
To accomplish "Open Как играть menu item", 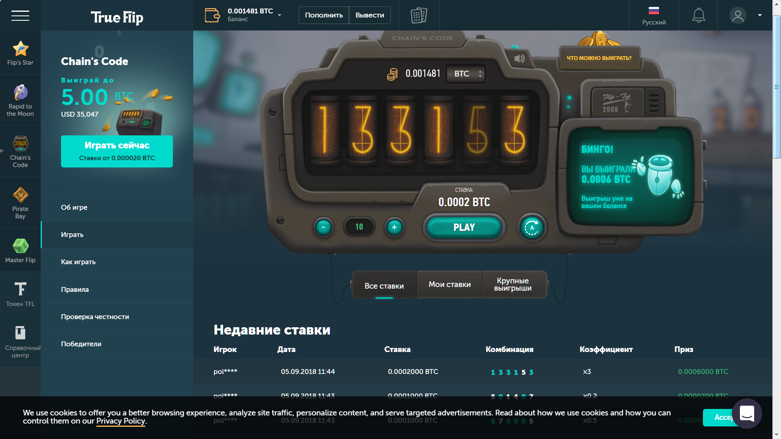I will coord(117,262).
